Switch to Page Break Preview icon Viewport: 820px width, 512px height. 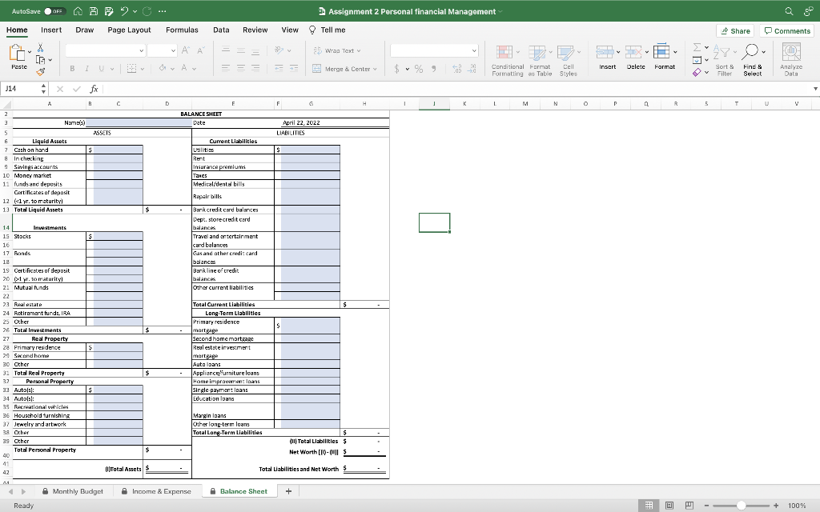point(689,506)
